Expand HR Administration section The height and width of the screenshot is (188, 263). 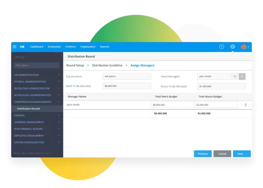click(37, 75)
